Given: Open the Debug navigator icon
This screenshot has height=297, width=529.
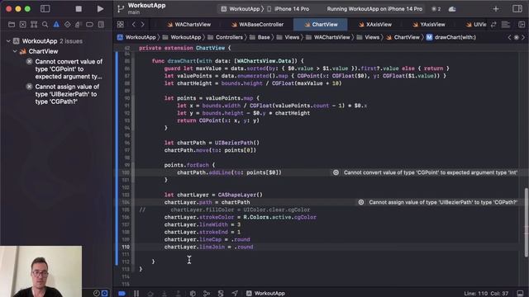Looking at the screenshot, I should [79, 24].
